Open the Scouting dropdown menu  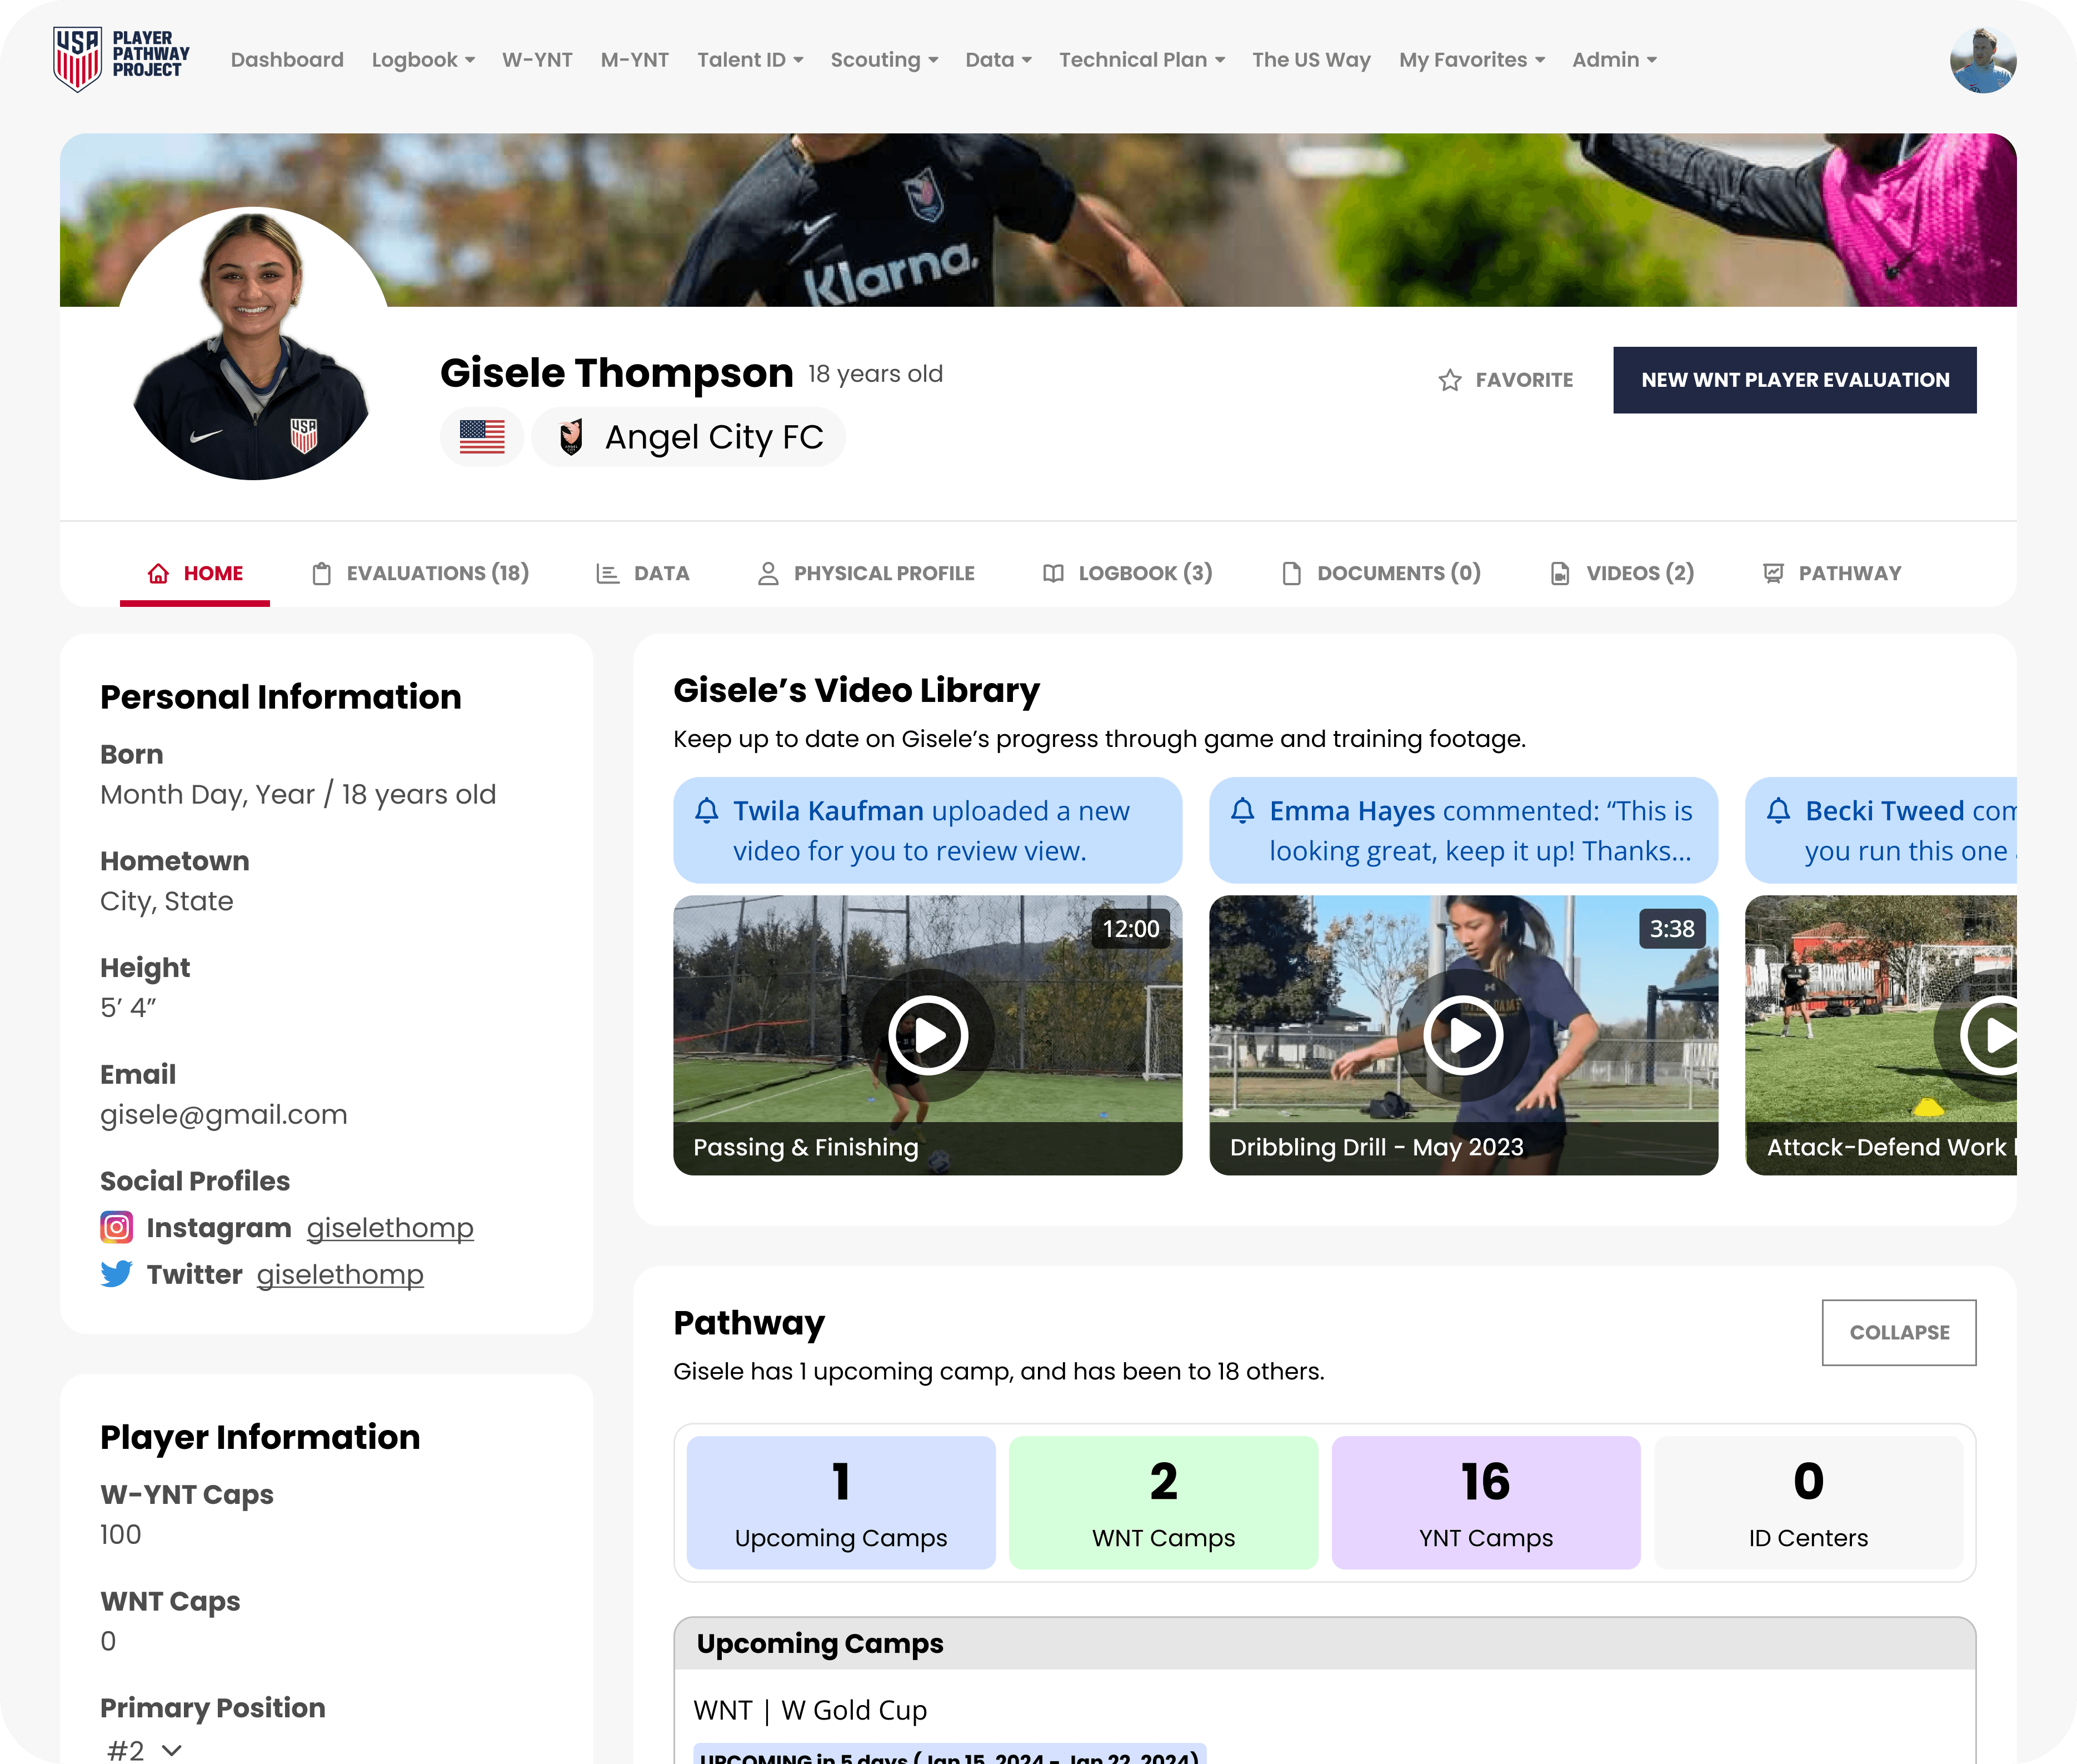883,60
